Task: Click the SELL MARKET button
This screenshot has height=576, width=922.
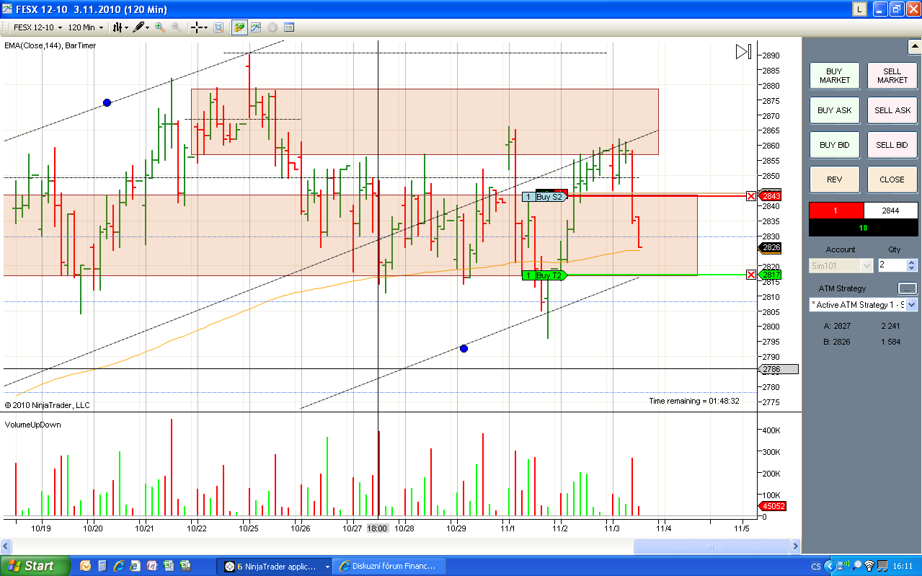Action: point(892,76)
